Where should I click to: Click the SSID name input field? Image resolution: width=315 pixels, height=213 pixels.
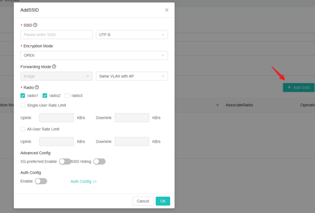56,35
